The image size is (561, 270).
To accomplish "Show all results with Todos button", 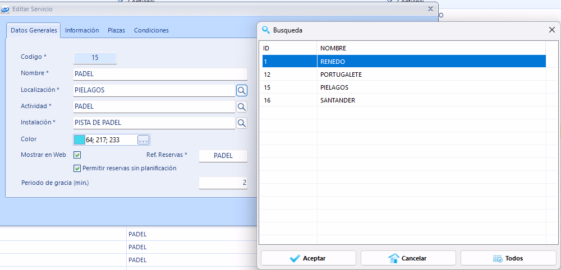I will 508,258.
